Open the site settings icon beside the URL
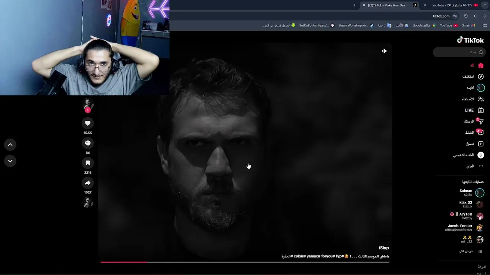Image resolution: width=490 pixels, height=275 pixels. pos(455,16)
